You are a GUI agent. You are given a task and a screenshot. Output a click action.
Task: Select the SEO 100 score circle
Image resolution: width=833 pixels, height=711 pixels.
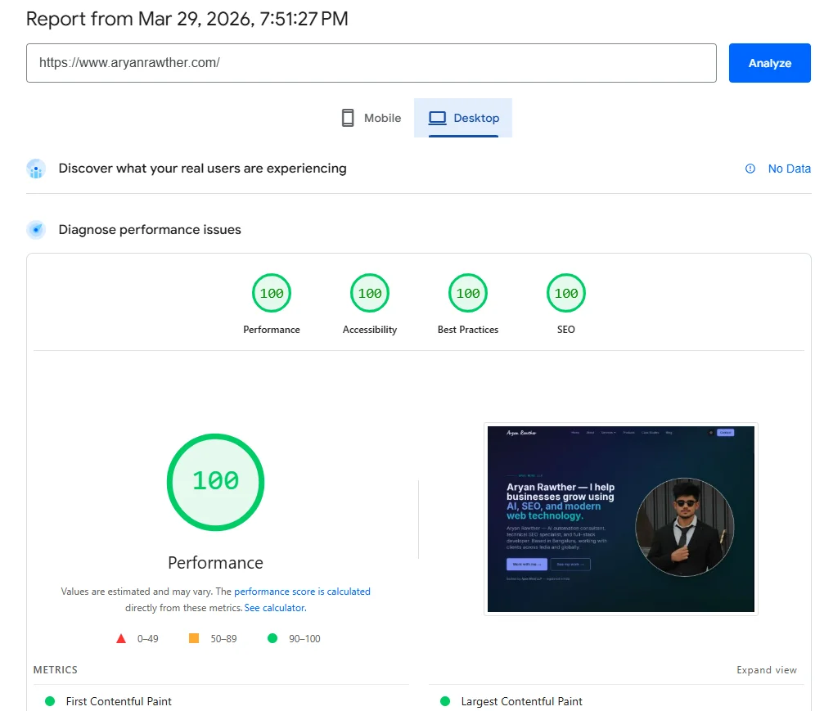tap(565, 293)
